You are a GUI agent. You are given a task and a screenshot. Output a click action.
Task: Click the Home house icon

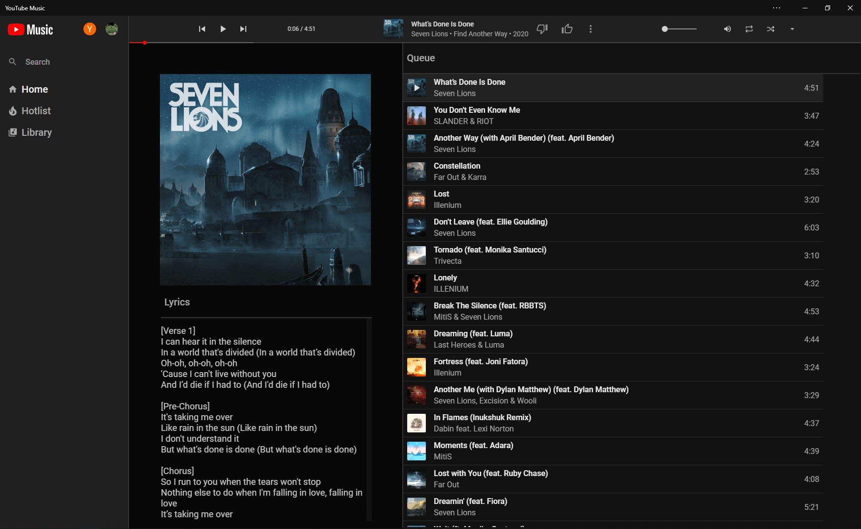pos(13,89)
